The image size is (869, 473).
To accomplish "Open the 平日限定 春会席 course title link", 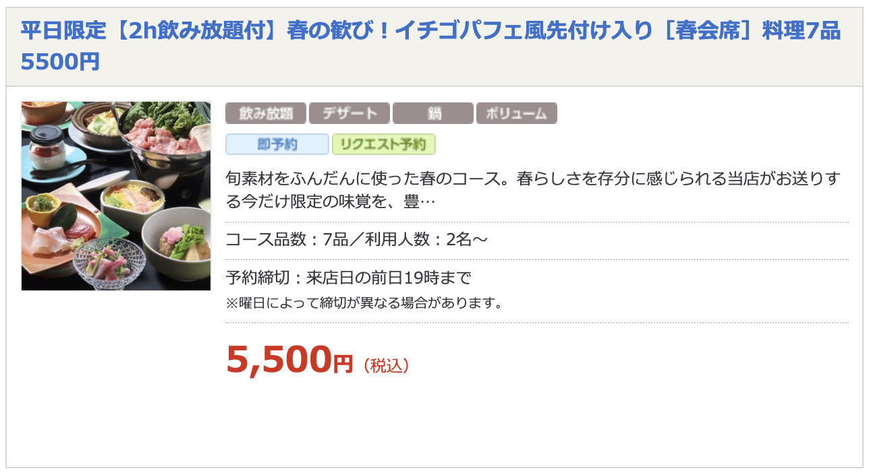I will tap(430, 46).
